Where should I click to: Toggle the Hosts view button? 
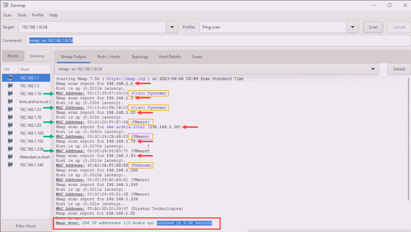click(13, 56)
